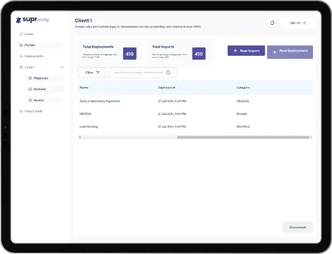This screenshot has height=254, width=332.
Task: Click the Disconnect button
Action: coord(298,227)
